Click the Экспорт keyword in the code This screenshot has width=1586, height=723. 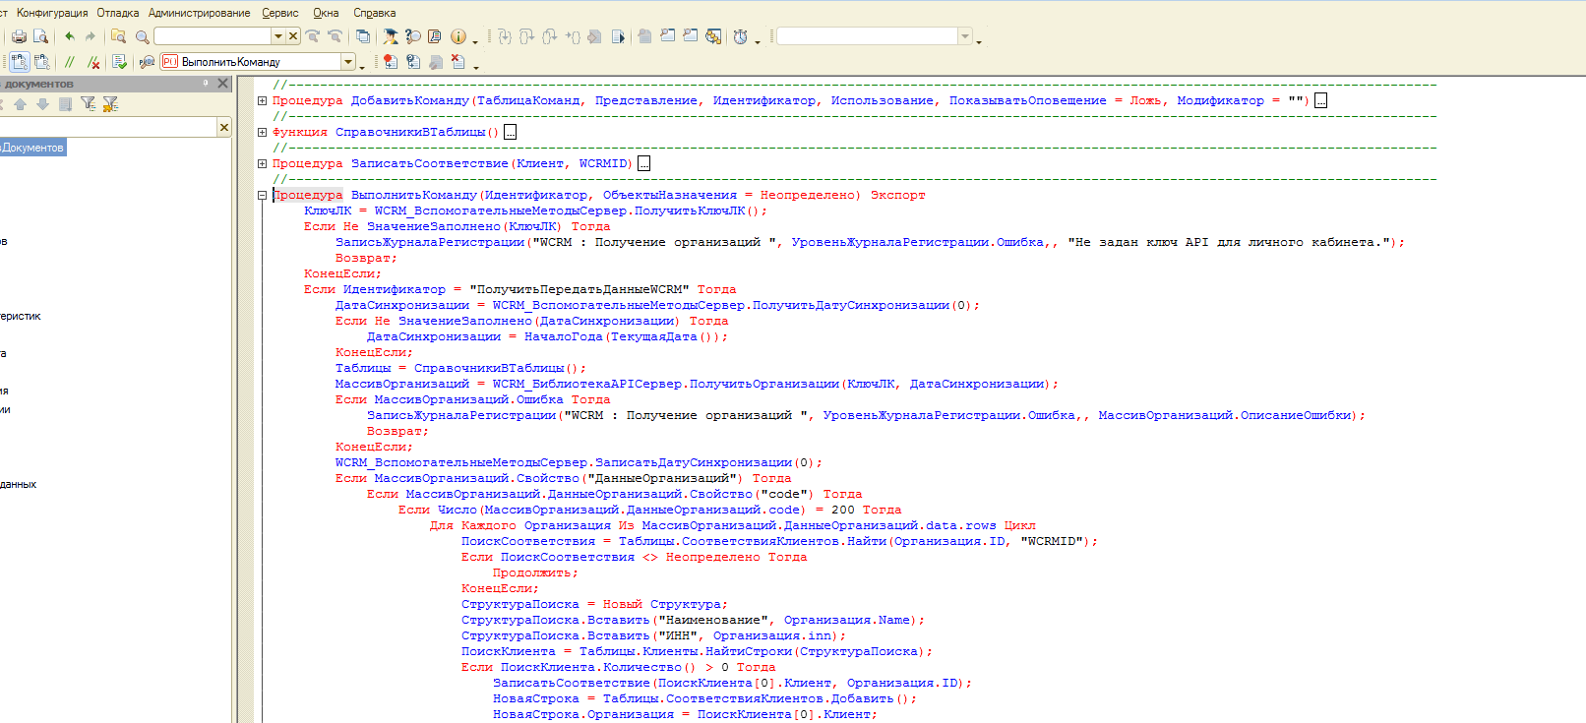[897, 195]
